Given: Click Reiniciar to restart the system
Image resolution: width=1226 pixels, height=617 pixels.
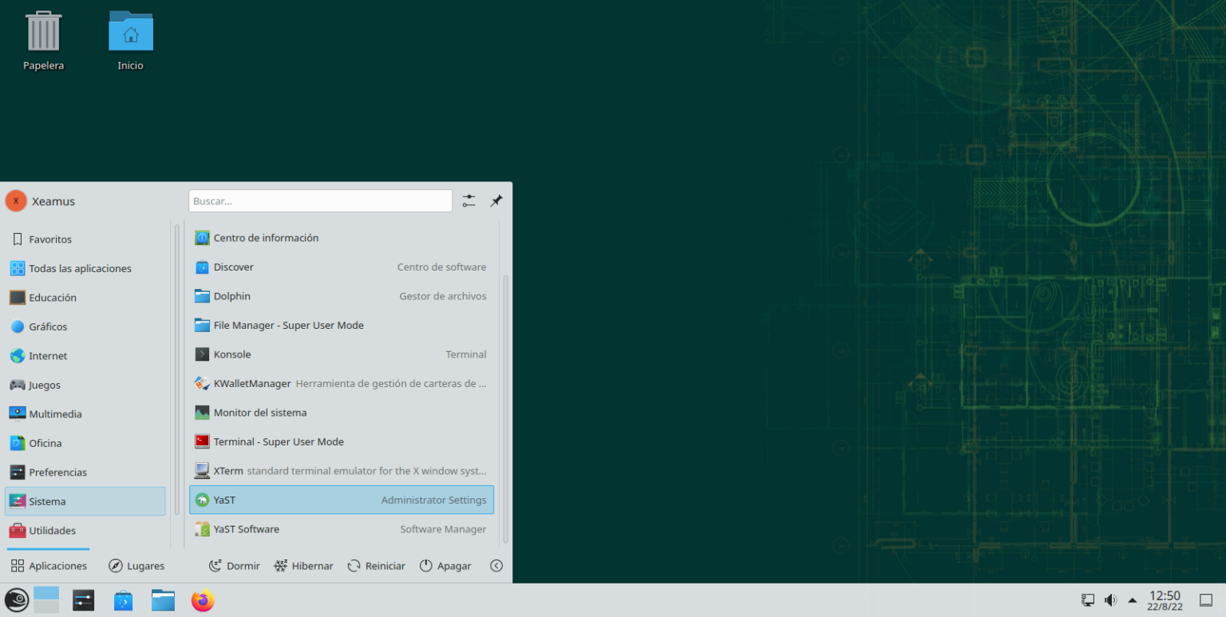Looking at the screenshot, I should click(x=376, y=565).
